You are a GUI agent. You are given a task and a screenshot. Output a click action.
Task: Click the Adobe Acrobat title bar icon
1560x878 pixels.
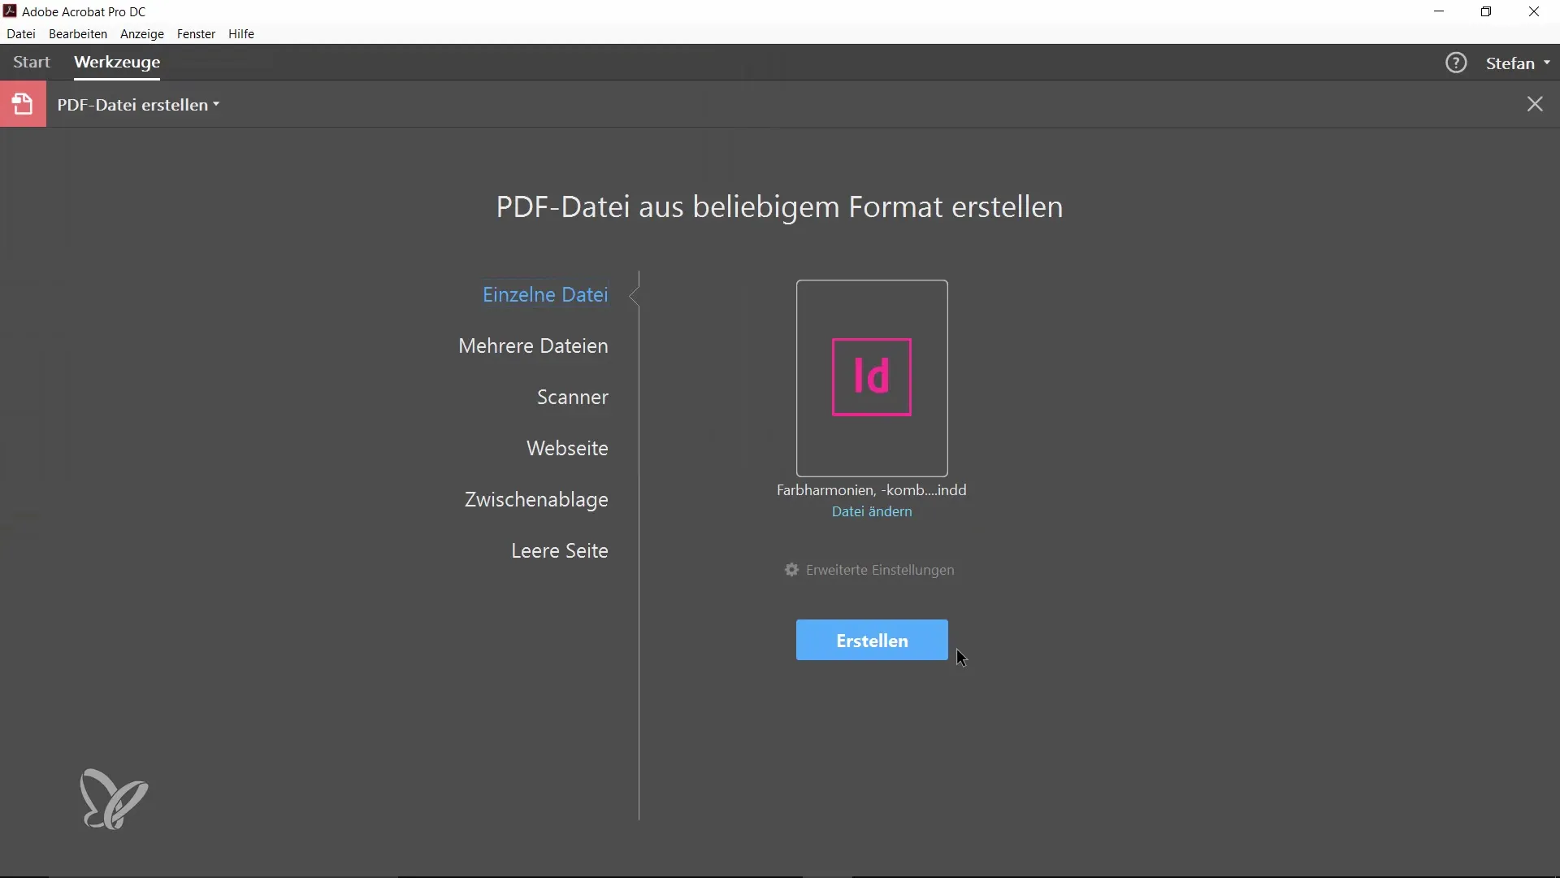point(10,11)
